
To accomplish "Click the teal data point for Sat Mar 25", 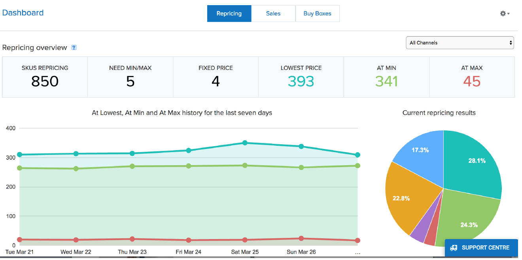I will (x=245, y=143).
